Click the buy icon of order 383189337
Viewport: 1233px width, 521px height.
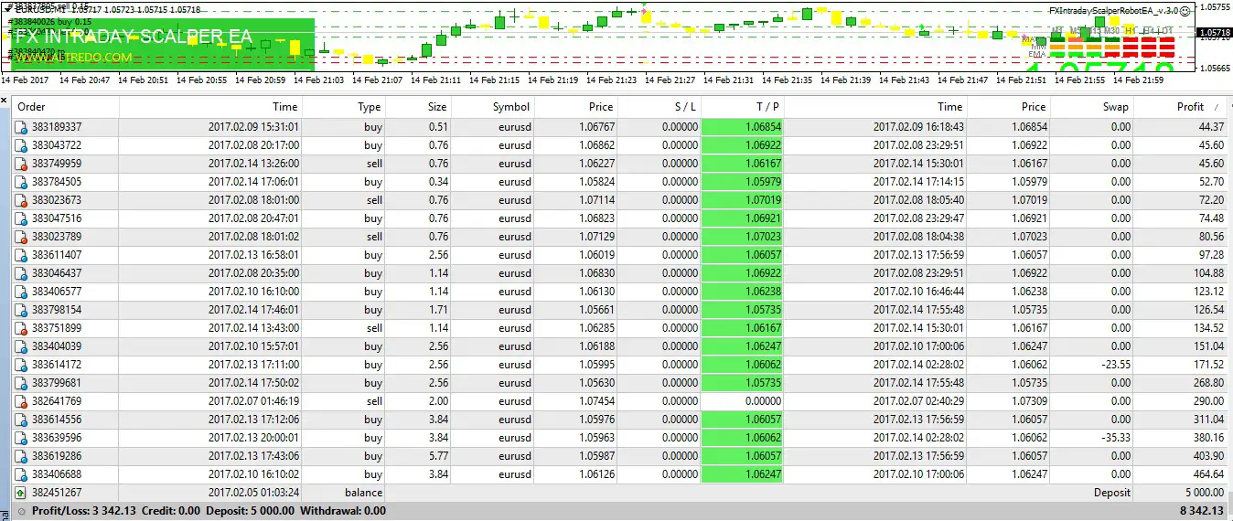21,127
